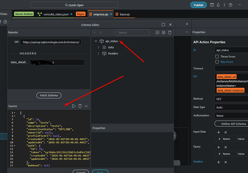
Task: Expand the headers node in schema tree
Action: click(99, 54)
